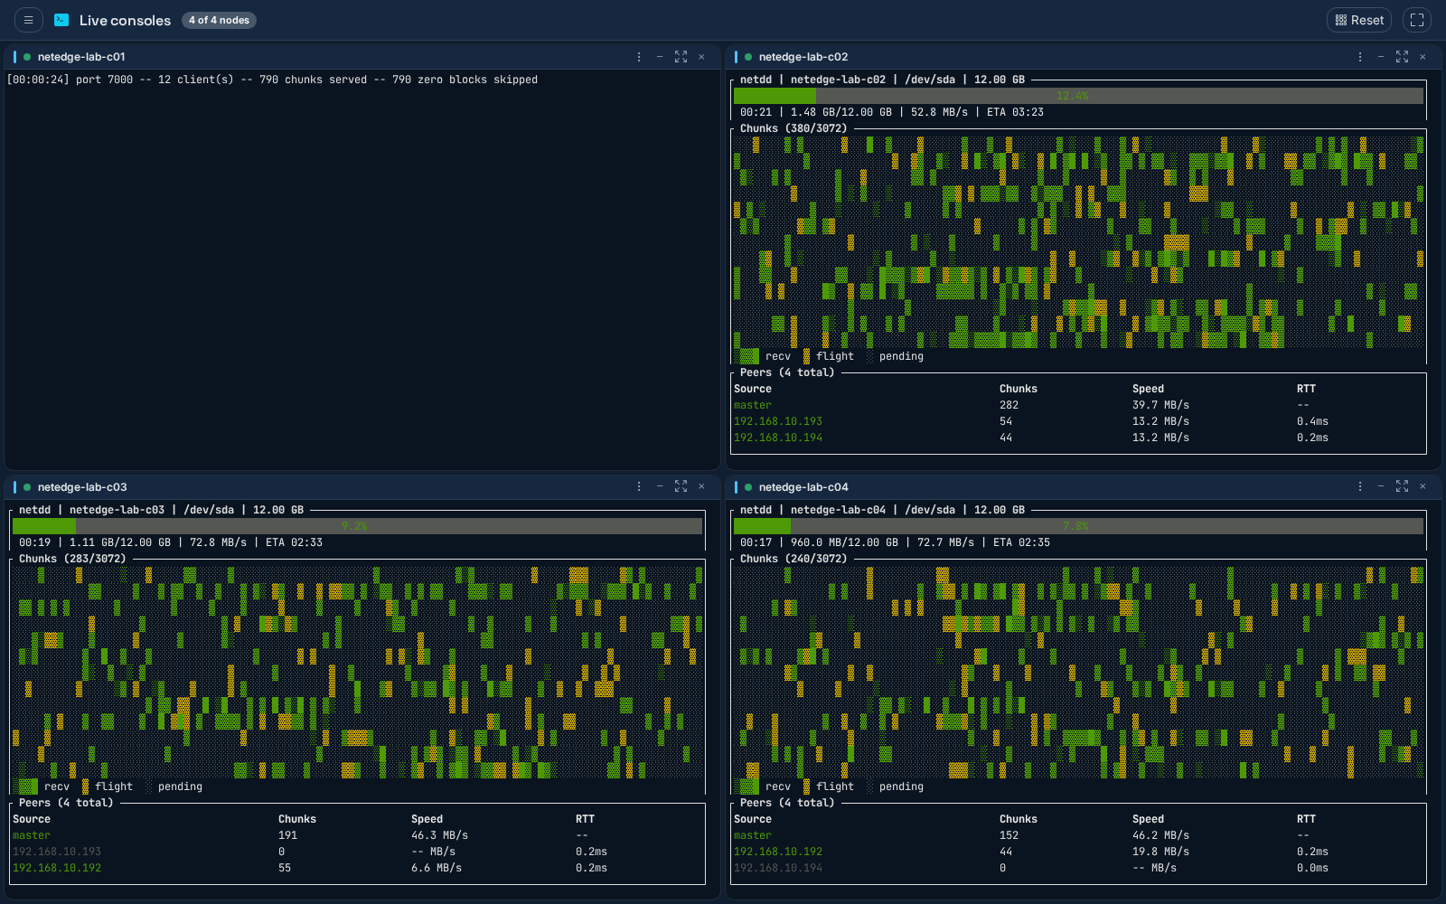Open options menu for netedge-lab-c01
The height and width of the screenshot is (904, 1446).
point(639,57)
